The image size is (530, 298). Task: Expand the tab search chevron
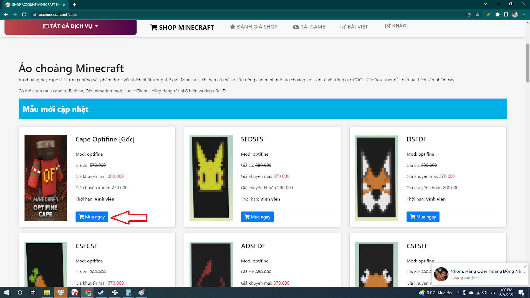click(x=485, y=4)
